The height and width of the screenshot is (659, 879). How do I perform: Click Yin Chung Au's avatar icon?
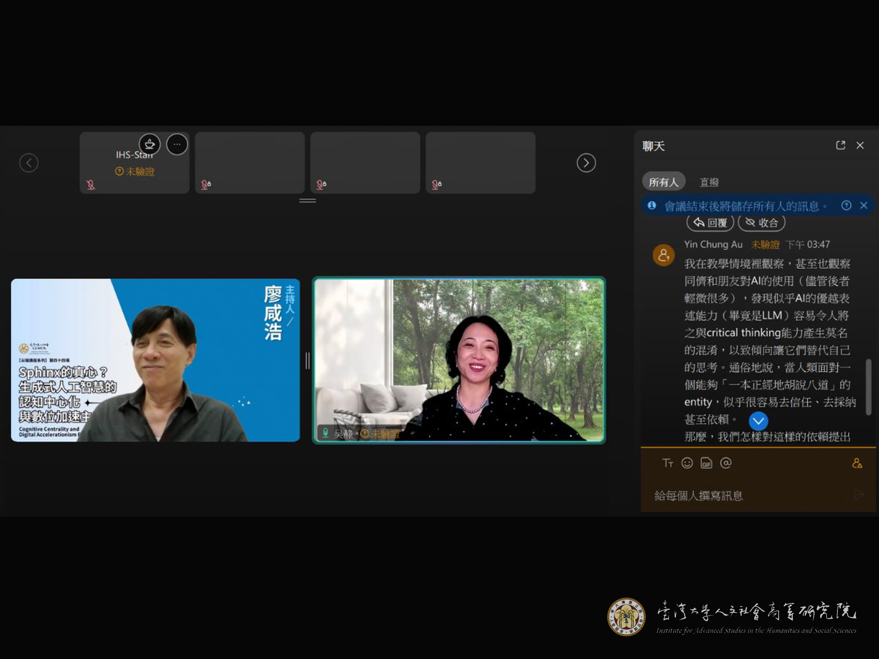coord(664,255)
